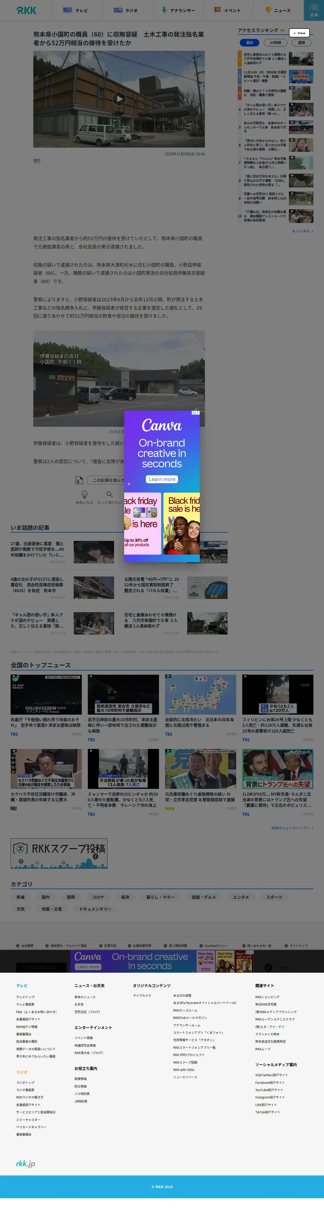This screenshot has width=324, height=1229.
Task: Open the テレビ menu in the top navigation
Action: (75, 10)
